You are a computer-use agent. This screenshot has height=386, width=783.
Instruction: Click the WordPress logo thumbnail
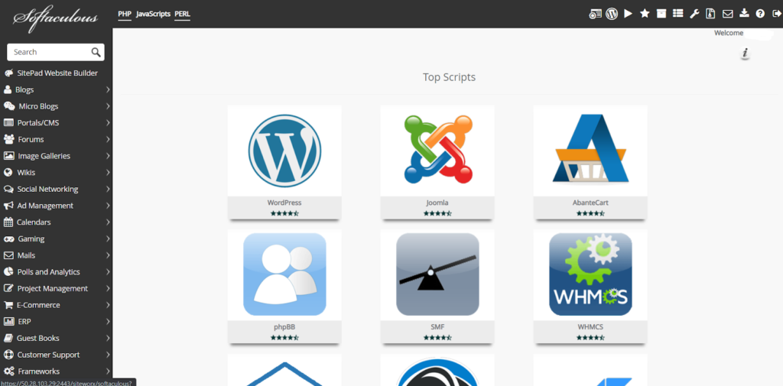pyautogui.click(x=284, y=151)
